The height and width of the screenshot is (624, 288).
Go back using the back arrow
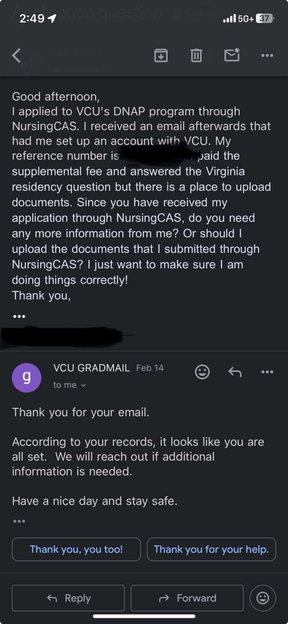17,55
